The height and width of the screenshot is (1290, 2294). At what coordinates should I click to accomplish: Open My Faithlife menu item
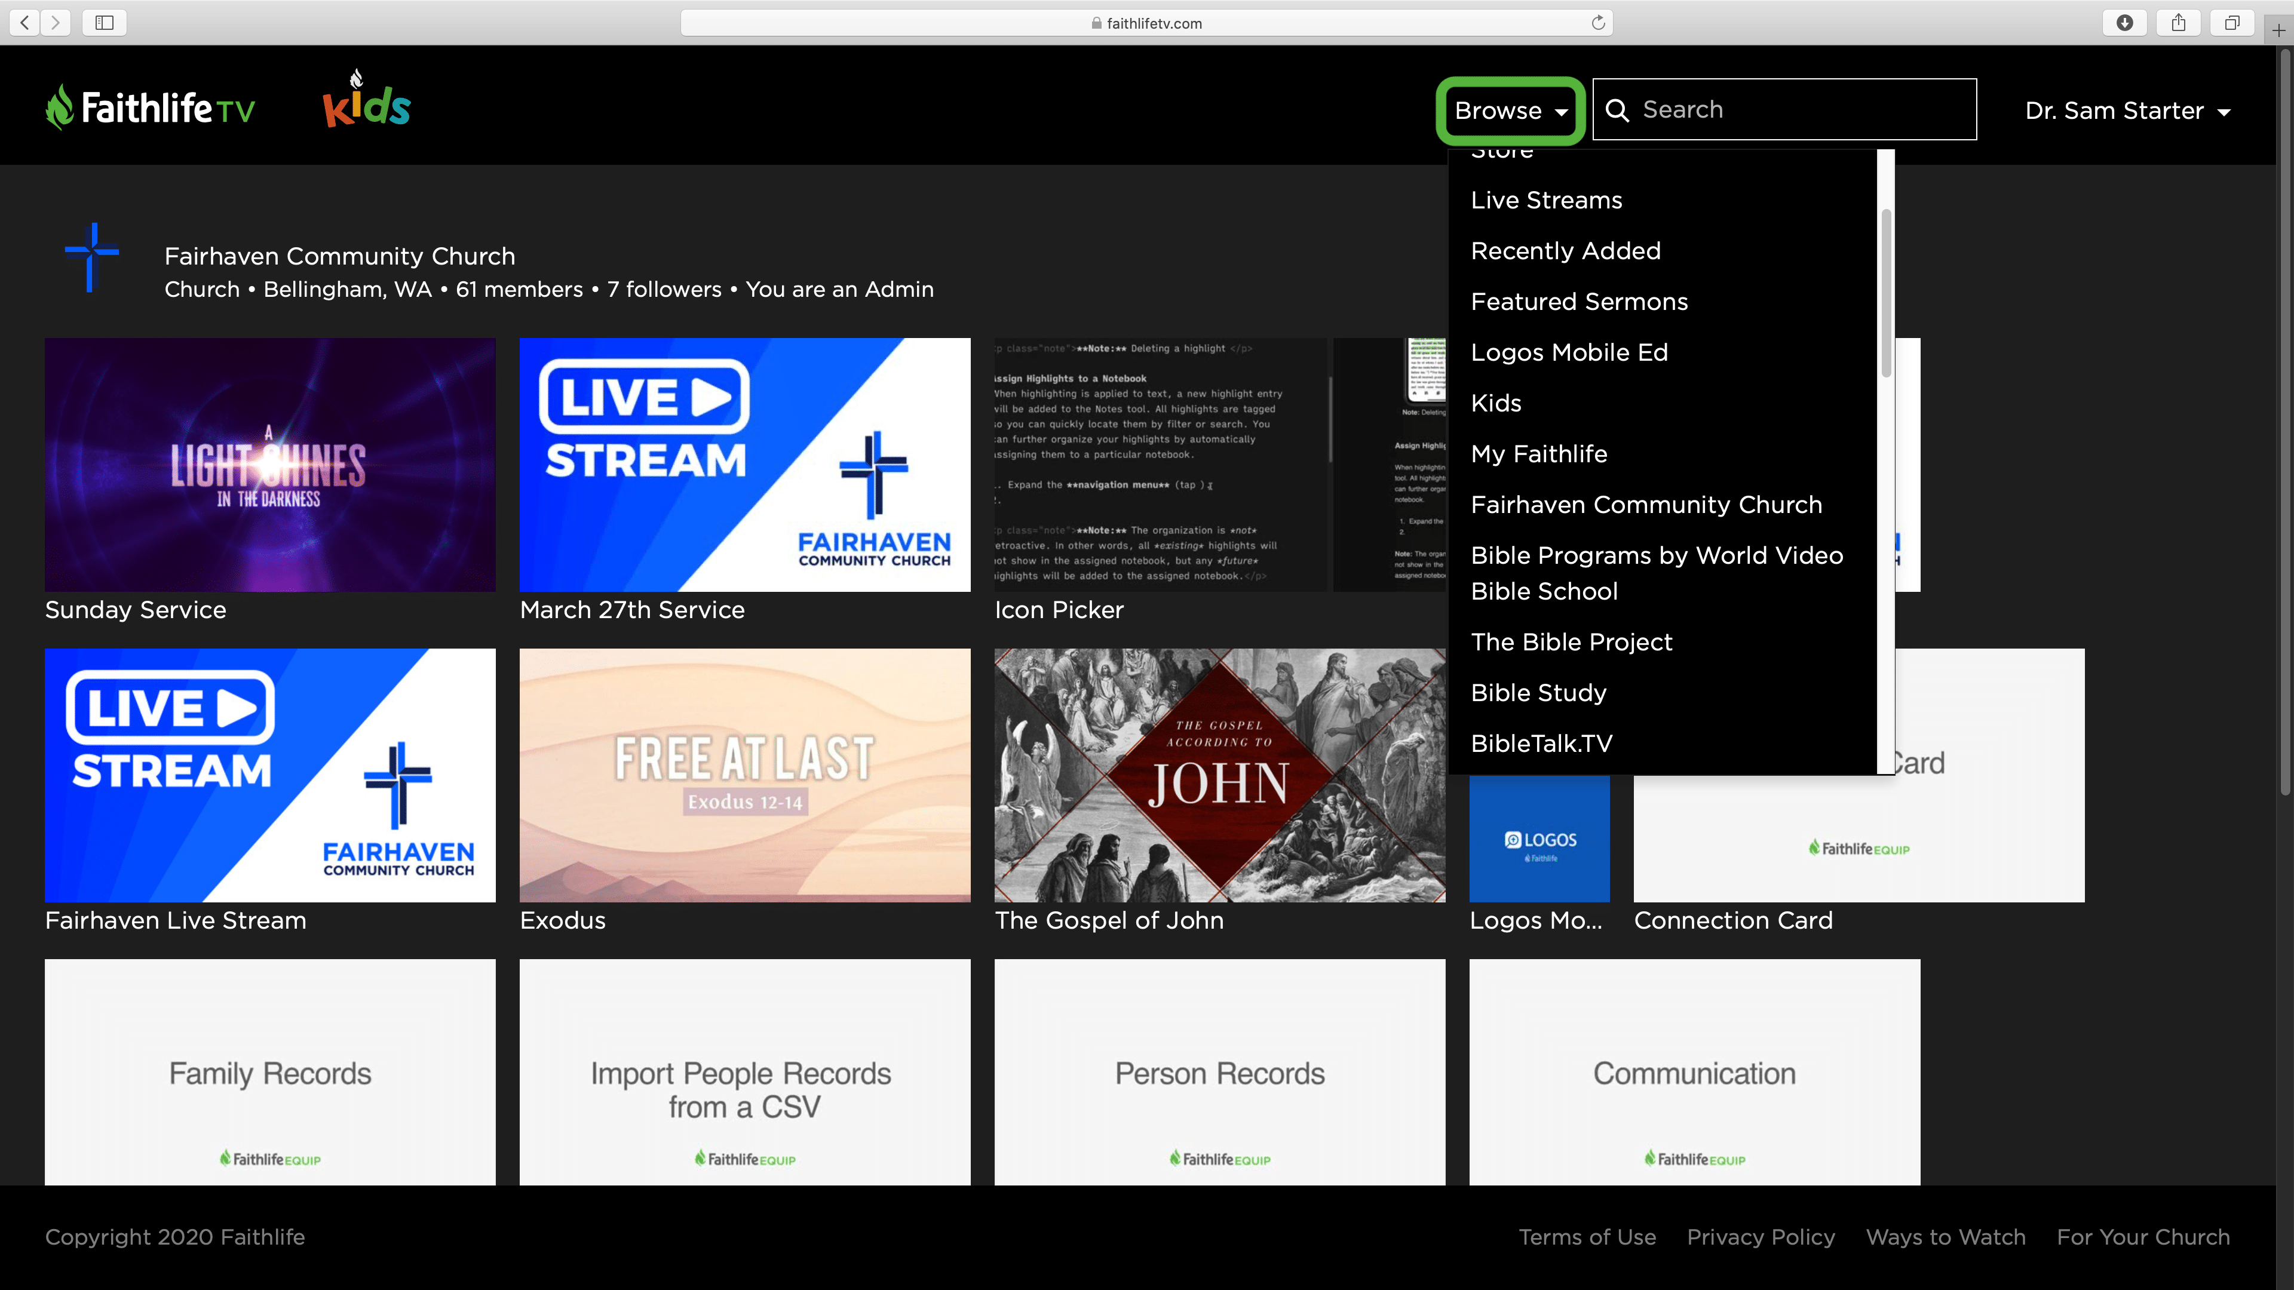[1539, 453]
